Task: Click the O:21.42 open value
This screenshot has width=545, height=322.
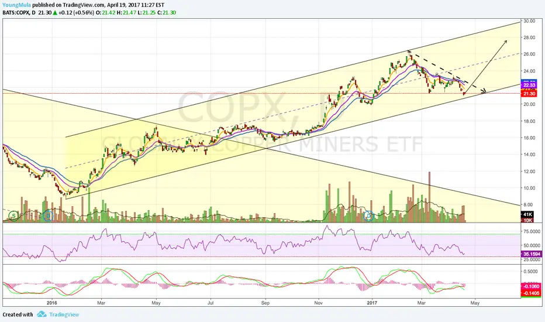Action: coord(106,12)
